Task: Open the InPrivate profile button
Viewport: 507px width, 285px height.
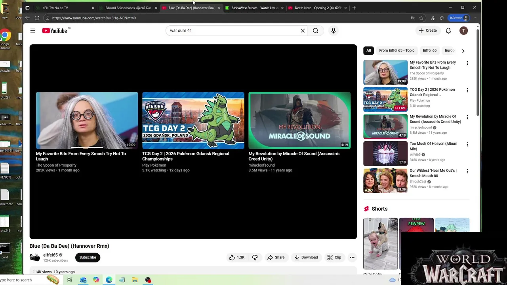Action: pyautogui.click(x=459, y=18)
